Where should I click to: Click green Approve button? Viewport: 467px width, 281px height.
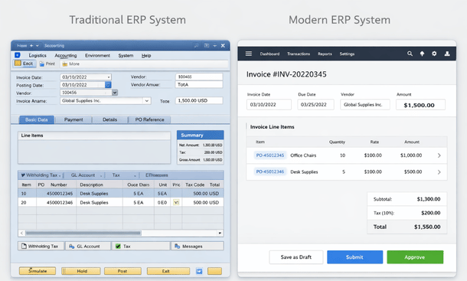(415, 257)
